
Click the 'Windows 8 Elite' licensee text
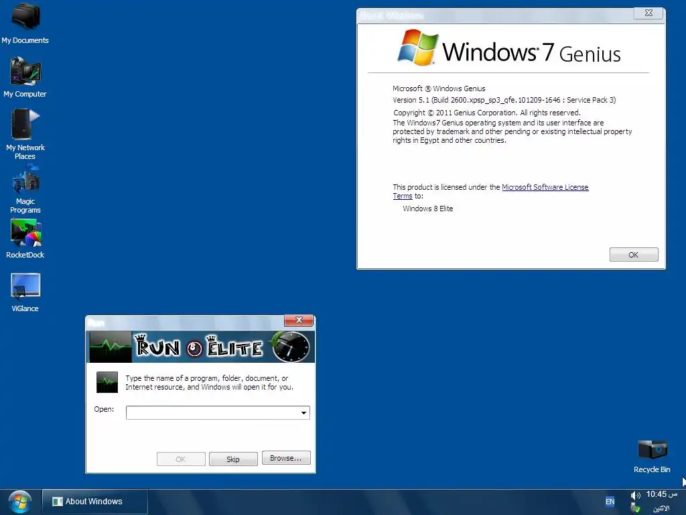point(428,209)
